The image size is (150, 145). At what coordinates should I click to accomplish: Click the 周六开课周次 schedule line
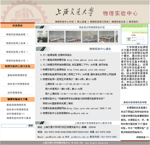tap(64, 89)
